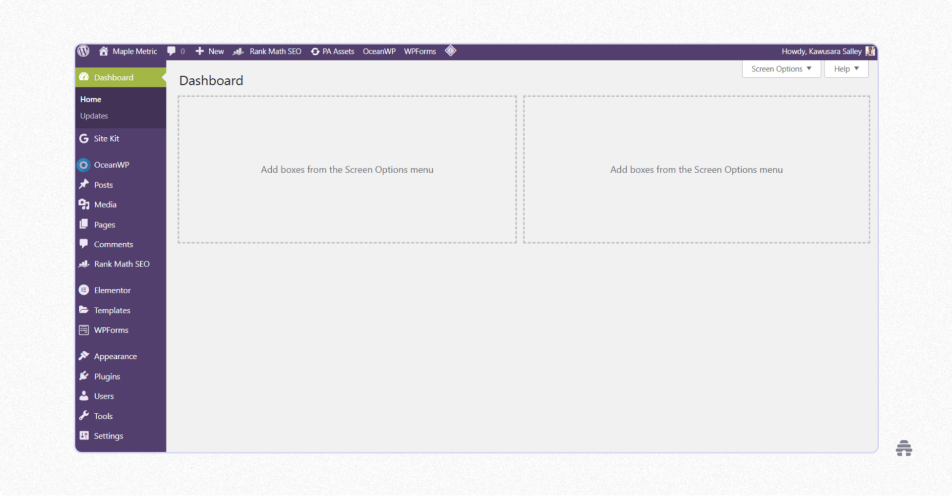The height and width of the screenshot is (496, 952).
Task: Click the WordPress logo in the admin bar
Action: [83, 51]
